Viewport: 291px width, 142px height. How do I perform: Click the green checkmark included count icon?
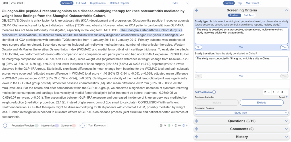tap(169, 125)
